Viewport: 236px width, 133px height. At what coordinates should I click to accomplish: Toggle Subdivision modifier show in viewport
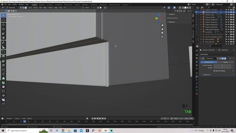click(223, 58)
